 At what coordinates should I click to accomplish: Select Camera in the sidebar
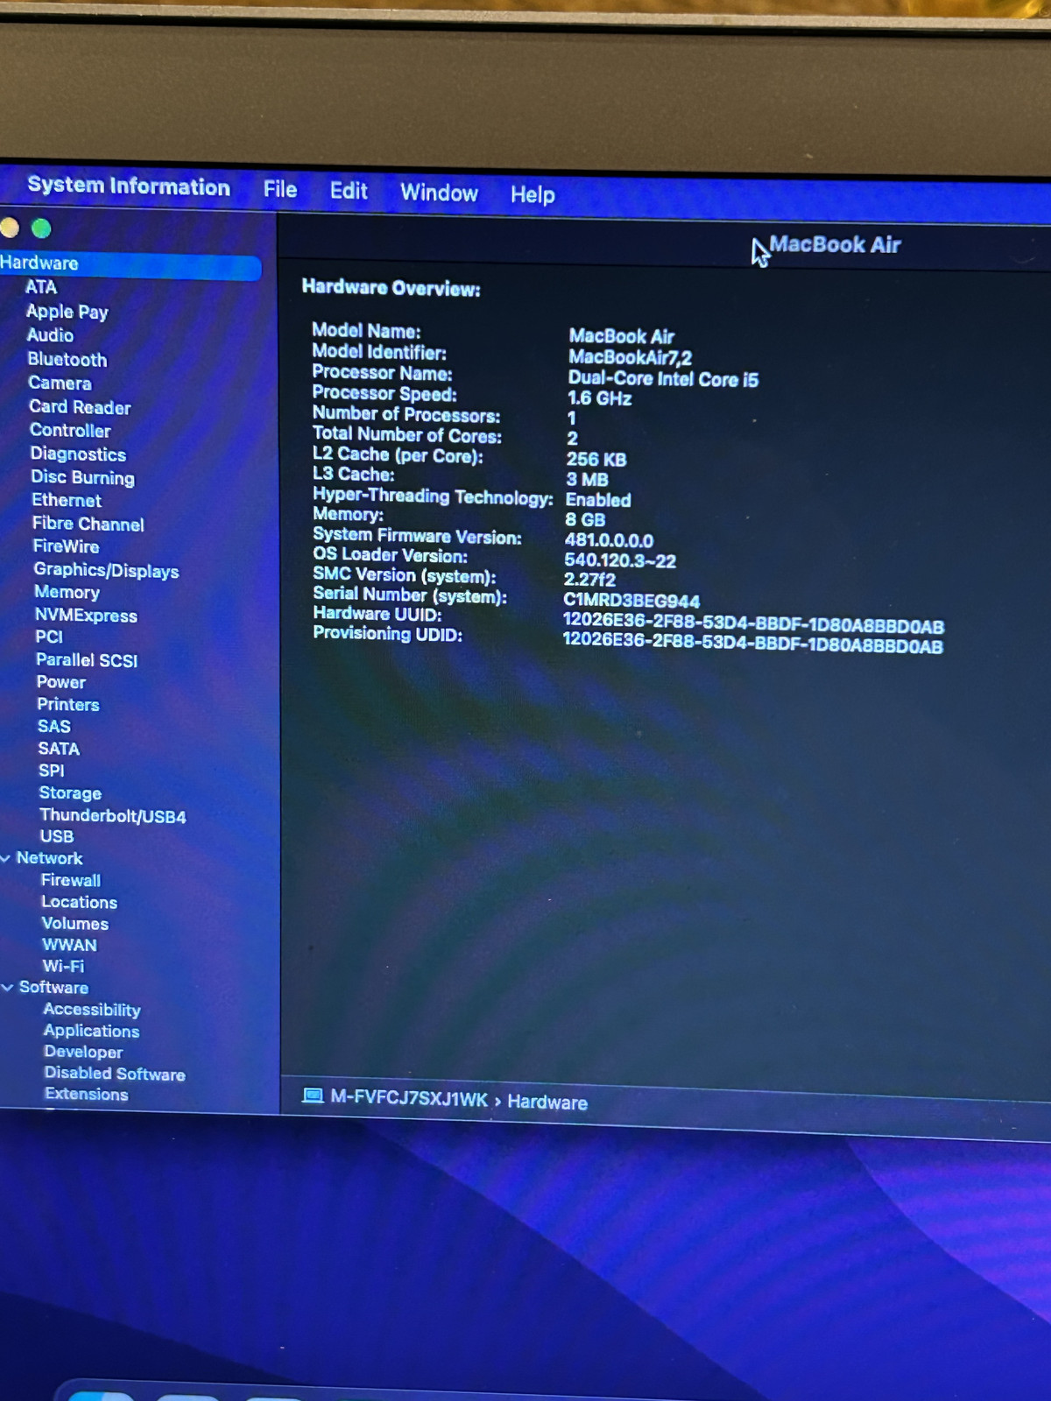click(x=60, y=384)
